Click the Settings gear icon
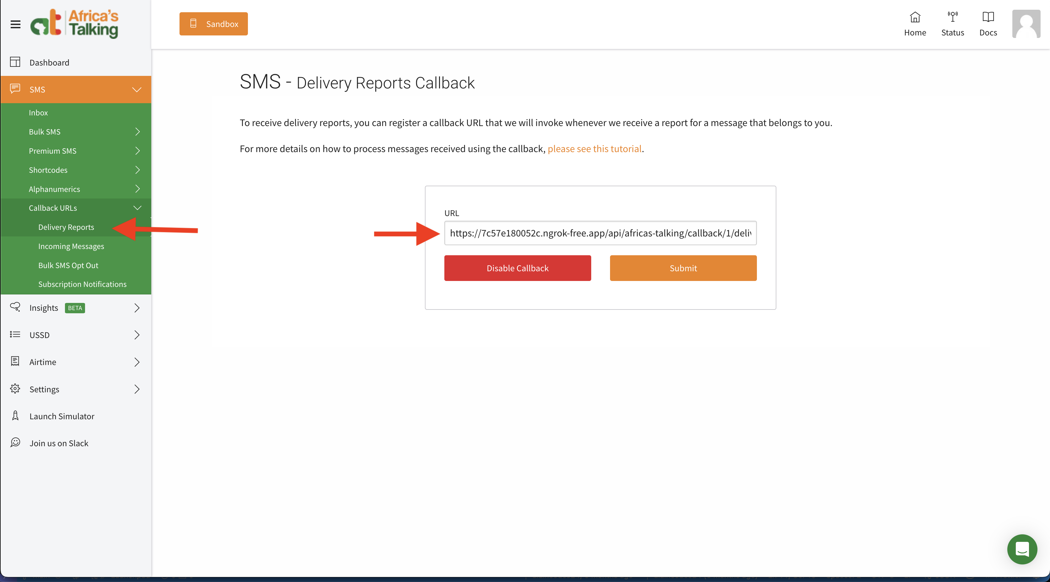This screenshot has height=582, width=1050. [x=15, y=389]
